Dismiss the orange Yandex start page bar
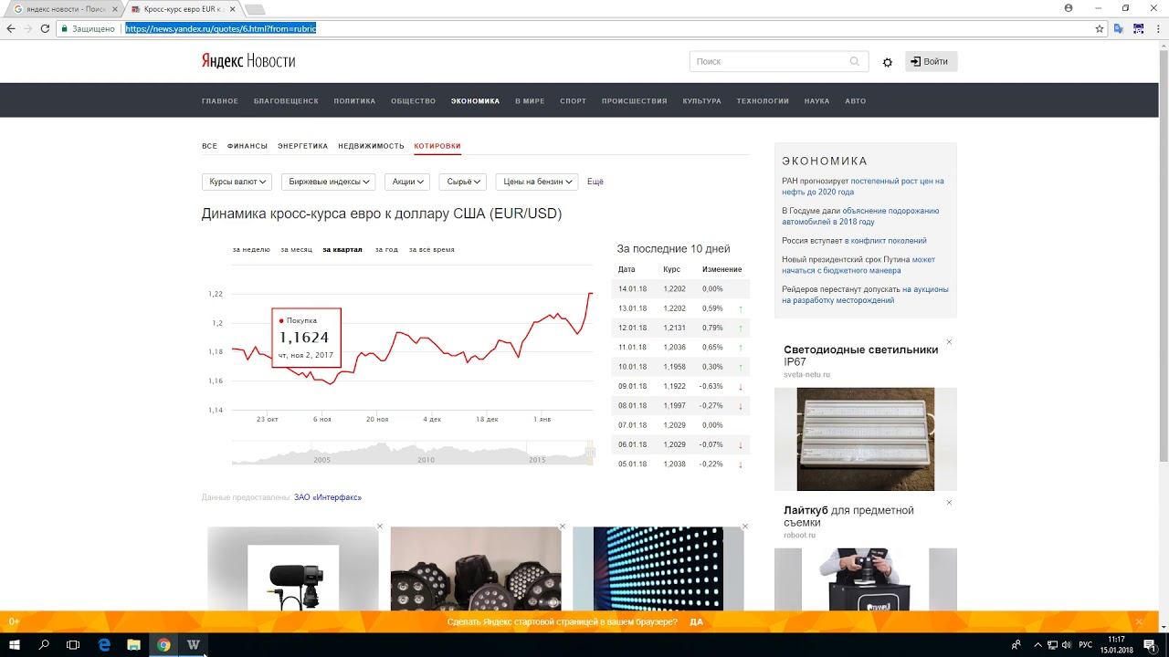Screen dimensions: 1169x657 tap(1139, 621)
